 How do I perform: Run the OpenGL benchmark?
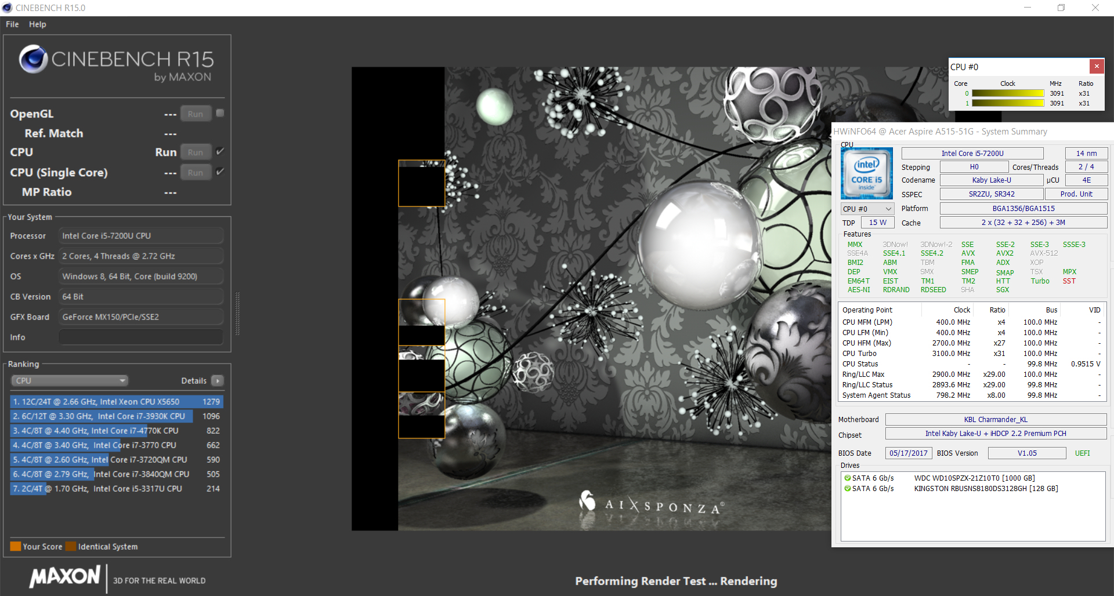tap(196, 114)
